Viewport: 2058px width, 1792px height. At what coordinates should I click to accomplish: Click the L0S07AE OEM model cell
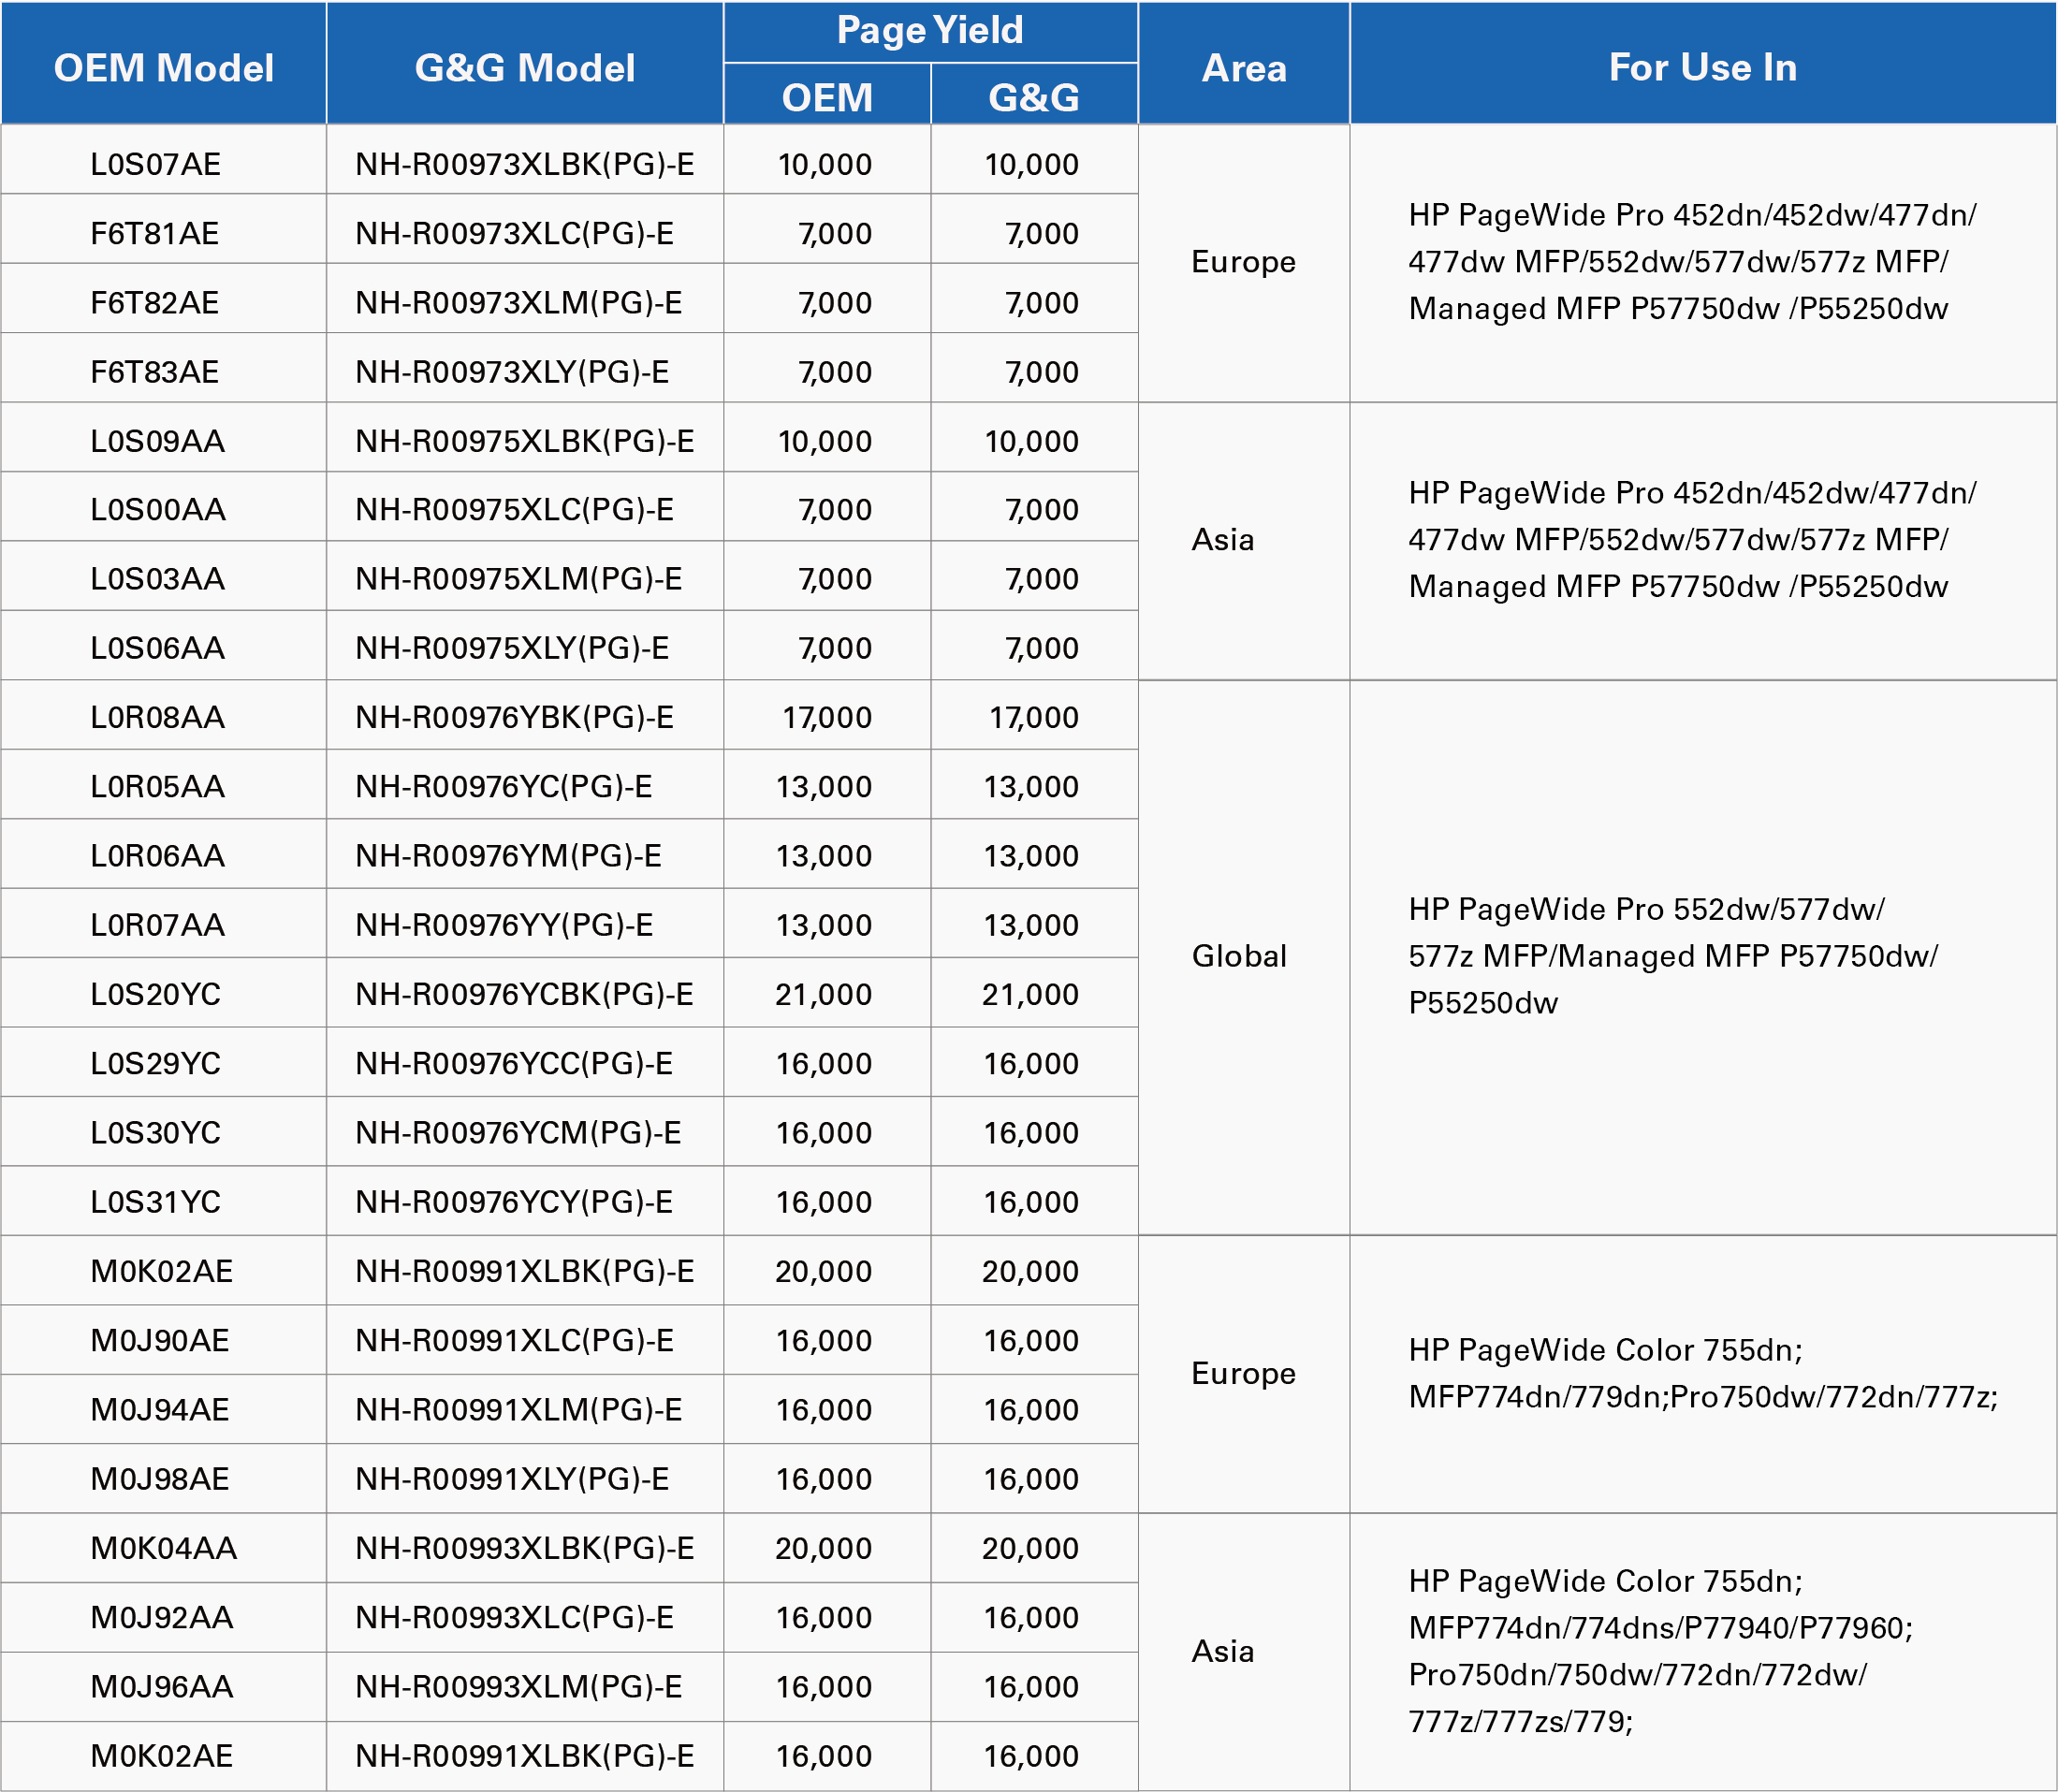coord(163,160)
